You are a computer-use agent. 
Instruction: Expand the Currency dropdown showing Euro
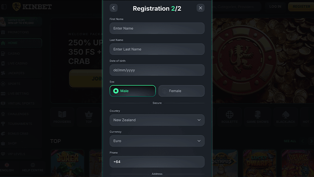point(157,141)
